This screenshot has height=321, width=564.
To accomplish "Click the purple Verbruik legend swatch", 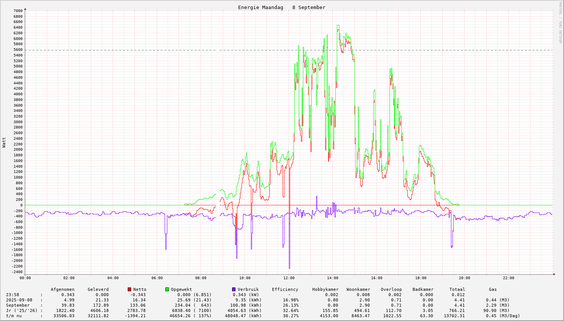I will point(234,289).
